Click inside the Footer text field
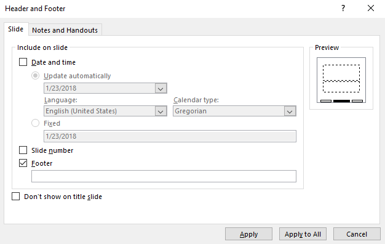This screenshot has height=244, width=385. coord(164,176)
